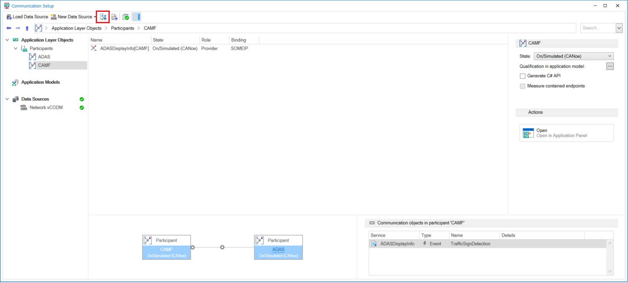Select the ADASDisplayInfo[CAMF] row in the list
This screenshot has height=283, width=628.
coord(124,49)
